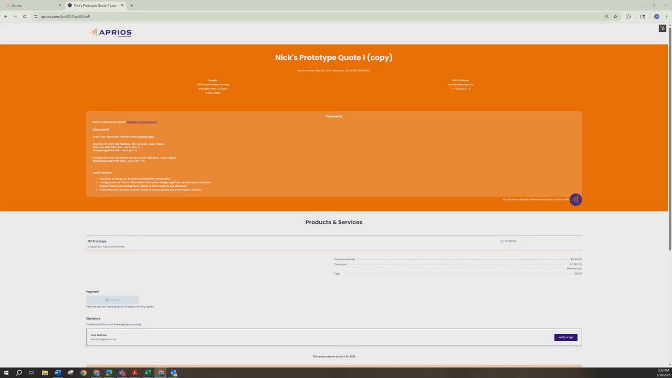Follow the Schedule a meeting here link
This screenshot has height=378, width=672.
click(x=141, y=122)
